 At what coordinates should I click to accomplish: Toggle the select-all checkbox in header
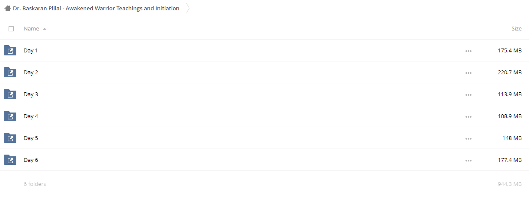11,29
